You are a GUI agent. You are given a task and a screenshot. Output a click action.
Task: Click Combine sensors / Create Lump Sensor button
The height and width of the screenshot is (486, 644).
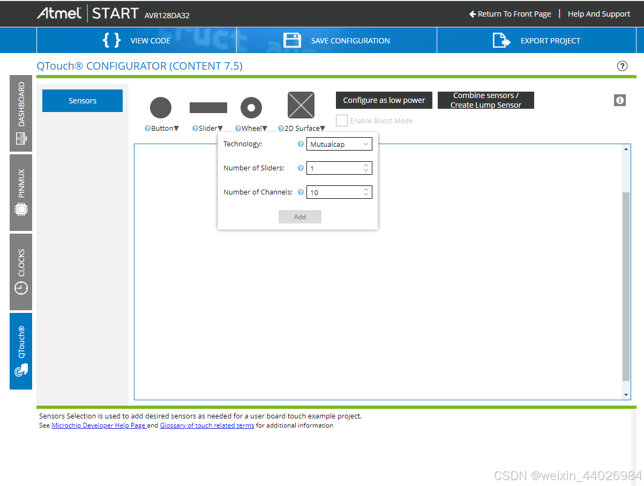[486, 100]
